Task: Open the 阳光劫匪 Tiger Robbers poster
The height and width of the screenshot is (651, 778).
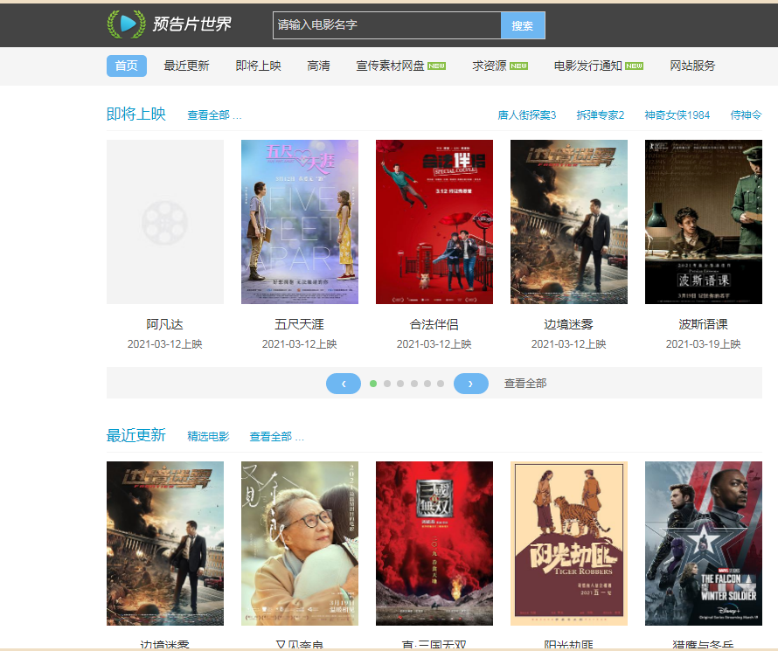Action: [x=568, y=544]
